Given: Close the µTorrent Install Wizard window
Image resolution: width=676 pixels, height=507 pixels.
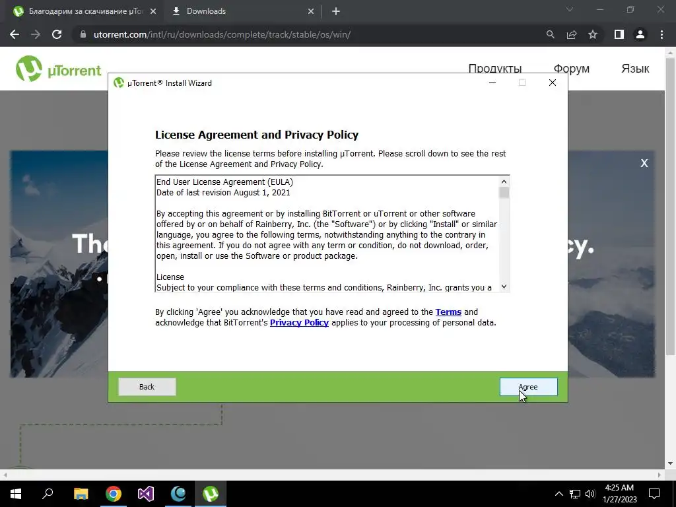Looking at the screenshot, I should pos(553,83).
